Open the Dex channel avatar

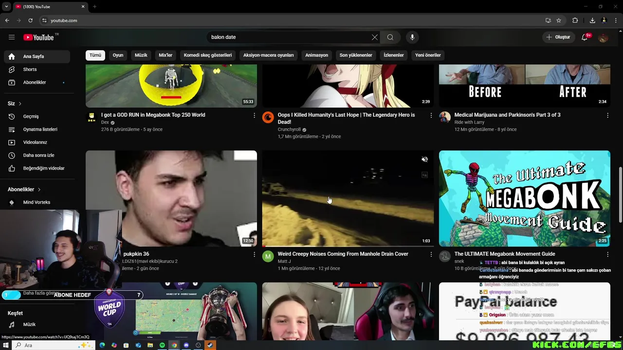click(92, 117)
